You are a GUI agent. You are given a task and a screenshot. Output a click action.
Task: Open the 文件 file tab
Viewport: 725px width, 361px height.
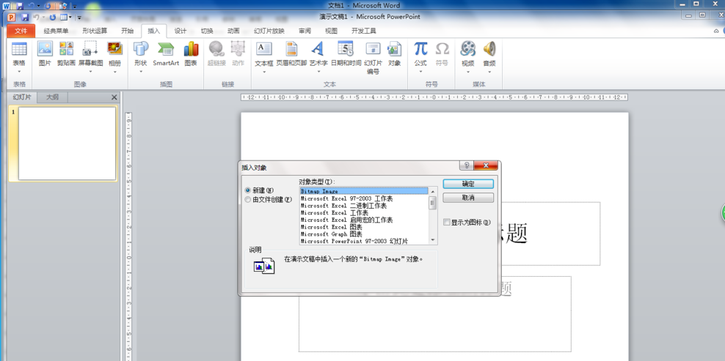(21, 31)
